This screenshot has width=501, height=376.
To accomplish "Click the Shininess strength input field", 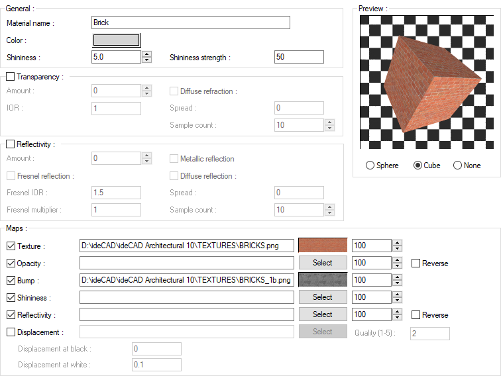I will click(x=299, y=58).
